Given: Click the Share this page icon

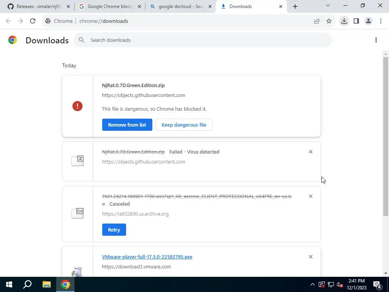Looking at the screenshot, I should pyautogui.click(x=317, y=21).
